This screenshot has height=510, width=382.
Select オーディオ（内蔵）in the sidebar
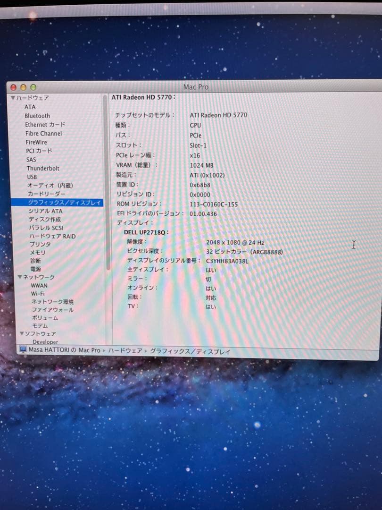click(50, 185)
